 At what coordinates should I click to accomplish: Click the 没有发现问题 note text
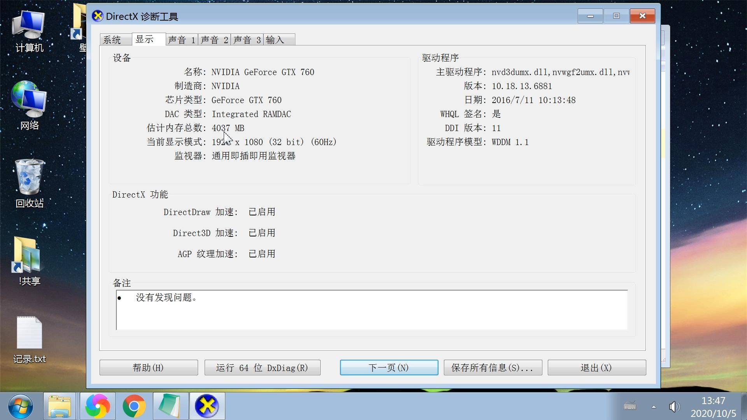(166, 297)
